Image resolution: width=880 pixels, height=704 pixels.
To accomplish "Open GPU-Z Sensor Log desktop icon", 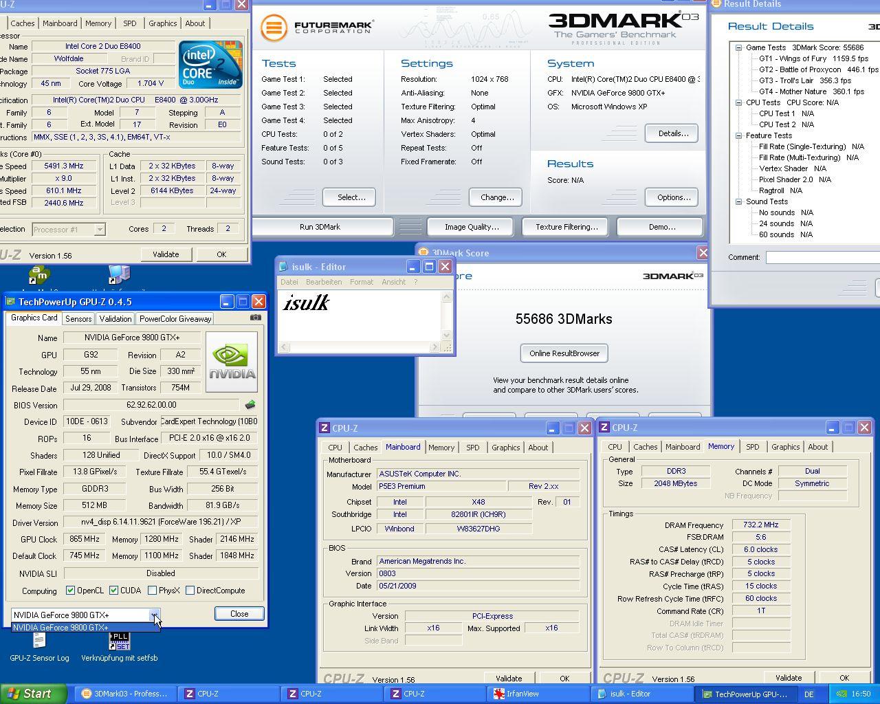I will 39,646.
